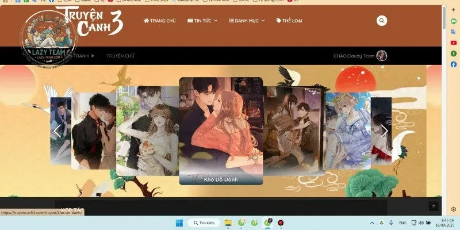
Task: Click the white search magnifier button
Action: click(382, 21)
